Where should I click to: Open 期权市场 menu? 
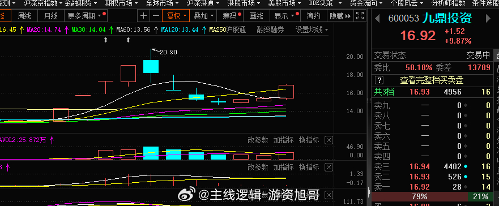point(121,3)
